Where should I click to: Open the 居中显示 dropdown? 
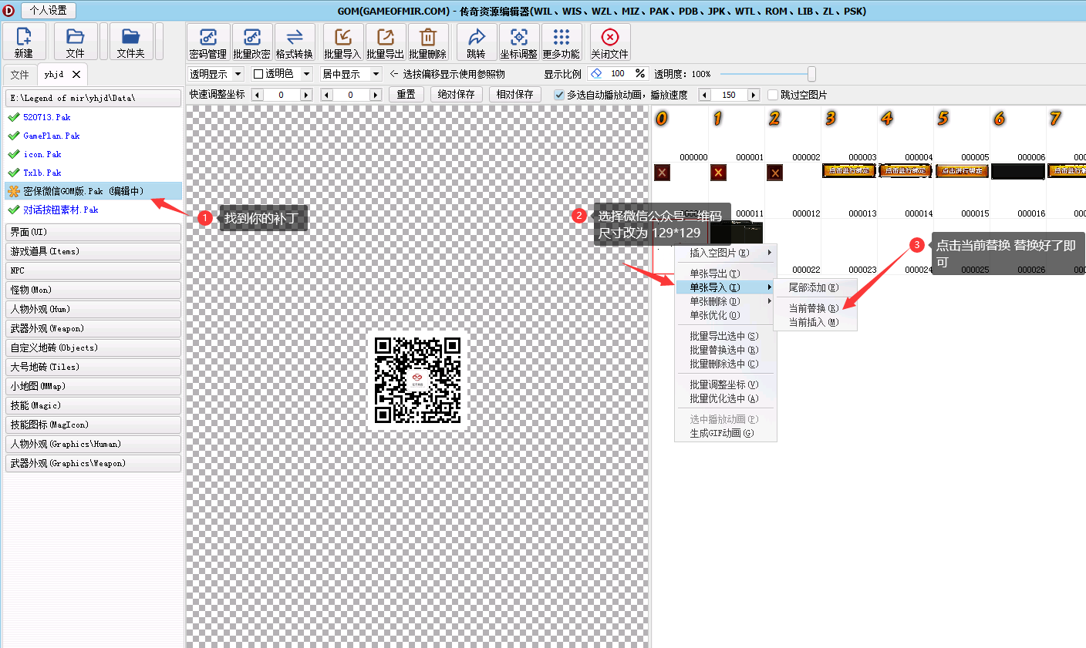pos(351,74)
